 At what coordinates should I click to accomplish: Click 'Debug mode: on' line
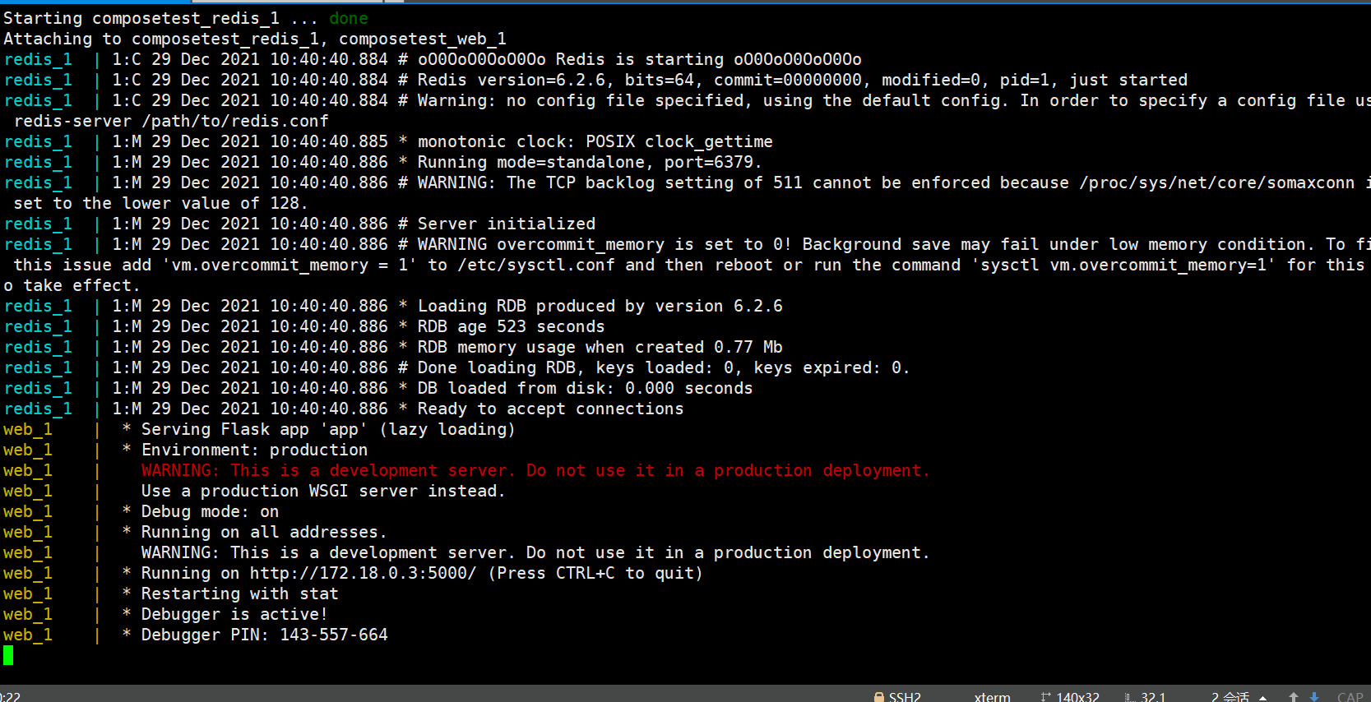click(x=210, y=511)
